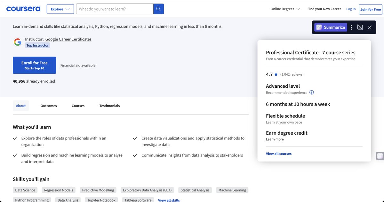Select the Exploratory Data Analysis (EDA) tag
Screen dimensions: 384x202
click(x=147, y=190)
